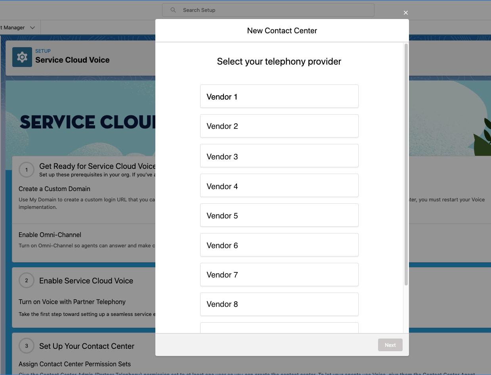
Task: Click Create a Custom Domain text
Action: click(54, 189)
